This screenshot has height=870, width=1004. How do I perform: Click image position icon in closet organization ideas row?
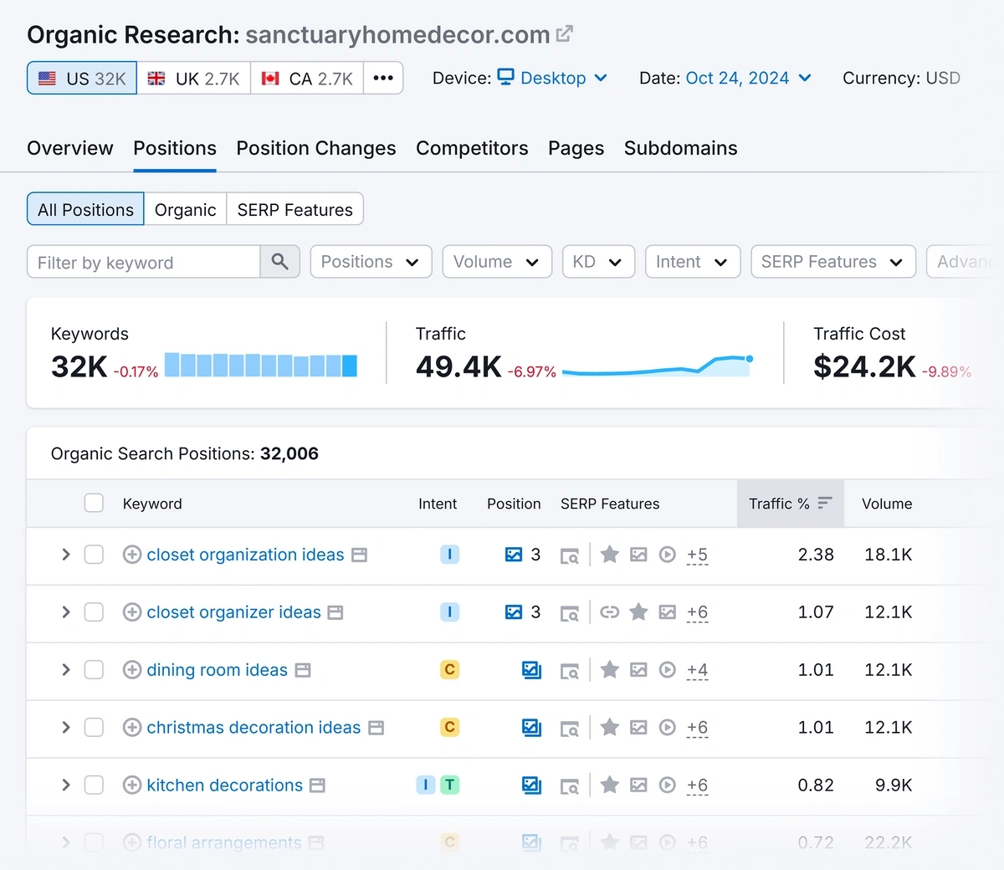(514, 555)
